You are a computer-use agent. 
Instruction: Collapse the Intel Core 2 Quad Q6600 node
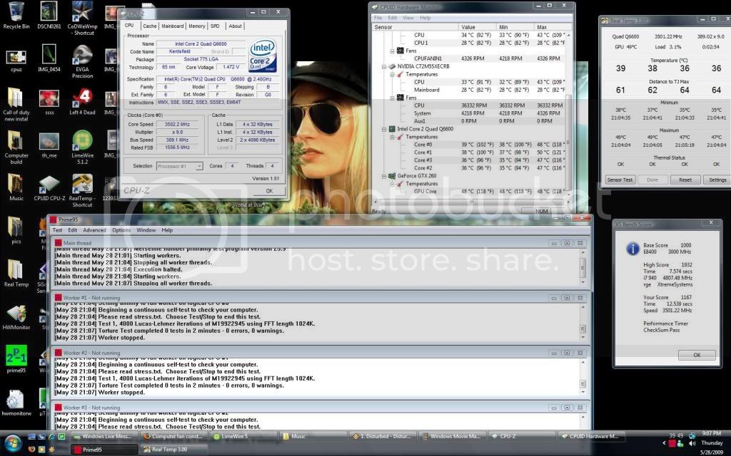coord(384,129)
